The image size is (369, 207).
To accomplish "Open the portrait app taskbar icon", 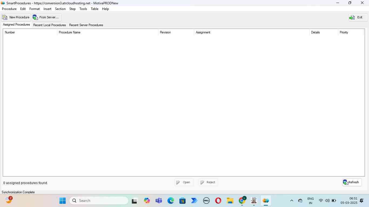I will (x=254, y=201).
